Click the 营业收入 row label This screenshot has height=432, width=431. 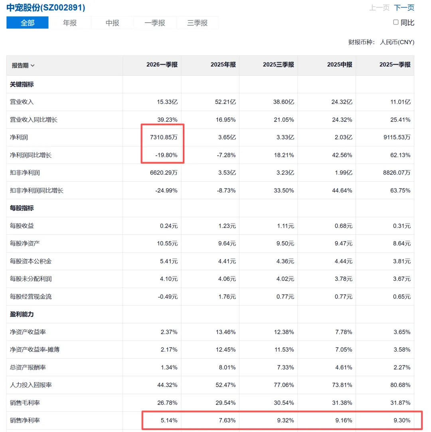pyautogui.click(x=22, y=102)
